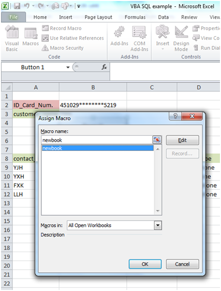The image size is (221, 291).
Task: Select cell with ID_Card_Num.
Action: [x=36, y=105]
